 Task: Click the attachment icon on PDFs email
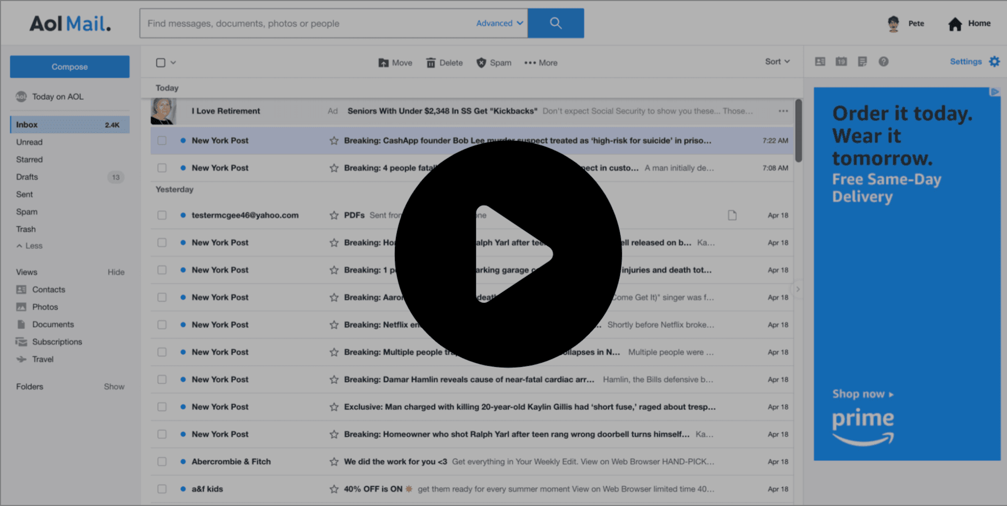point(732,215)
